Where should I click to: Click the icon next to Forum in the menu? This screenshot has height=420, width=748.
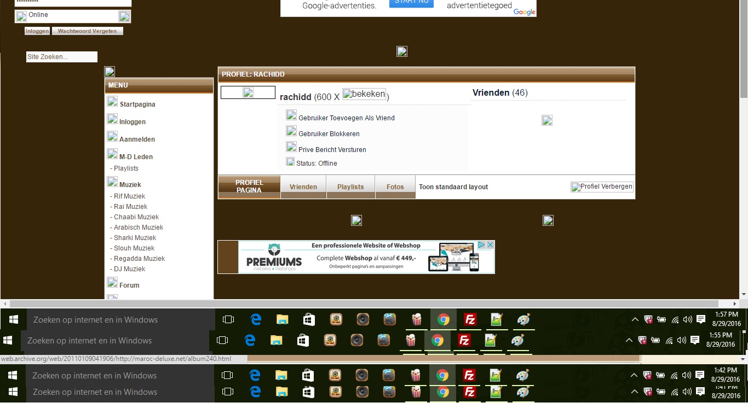[x=112, y=283]
